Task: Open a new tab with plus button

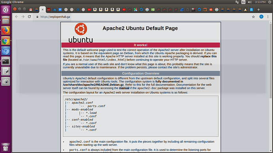Action: [x=258, y=9]
